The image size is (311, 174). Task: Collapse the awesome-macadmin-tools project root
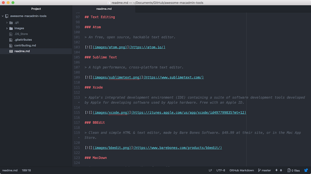[x=3, y=16]
